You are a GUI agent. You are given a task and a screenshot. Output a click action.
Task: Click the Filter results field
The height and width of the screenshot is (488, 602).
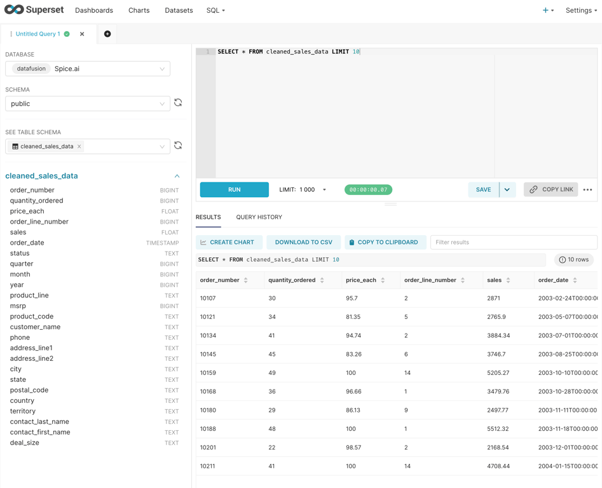click(x=514, y=242)
